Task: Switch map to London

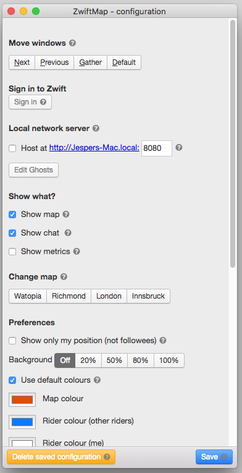Action: click(109, 296)
